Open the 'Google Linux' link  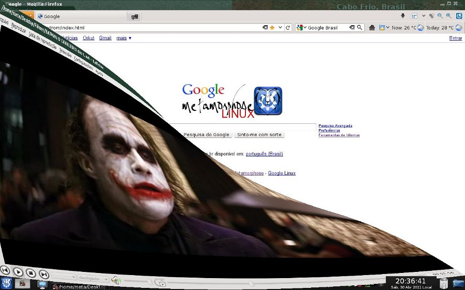click(x=282, y=173)
